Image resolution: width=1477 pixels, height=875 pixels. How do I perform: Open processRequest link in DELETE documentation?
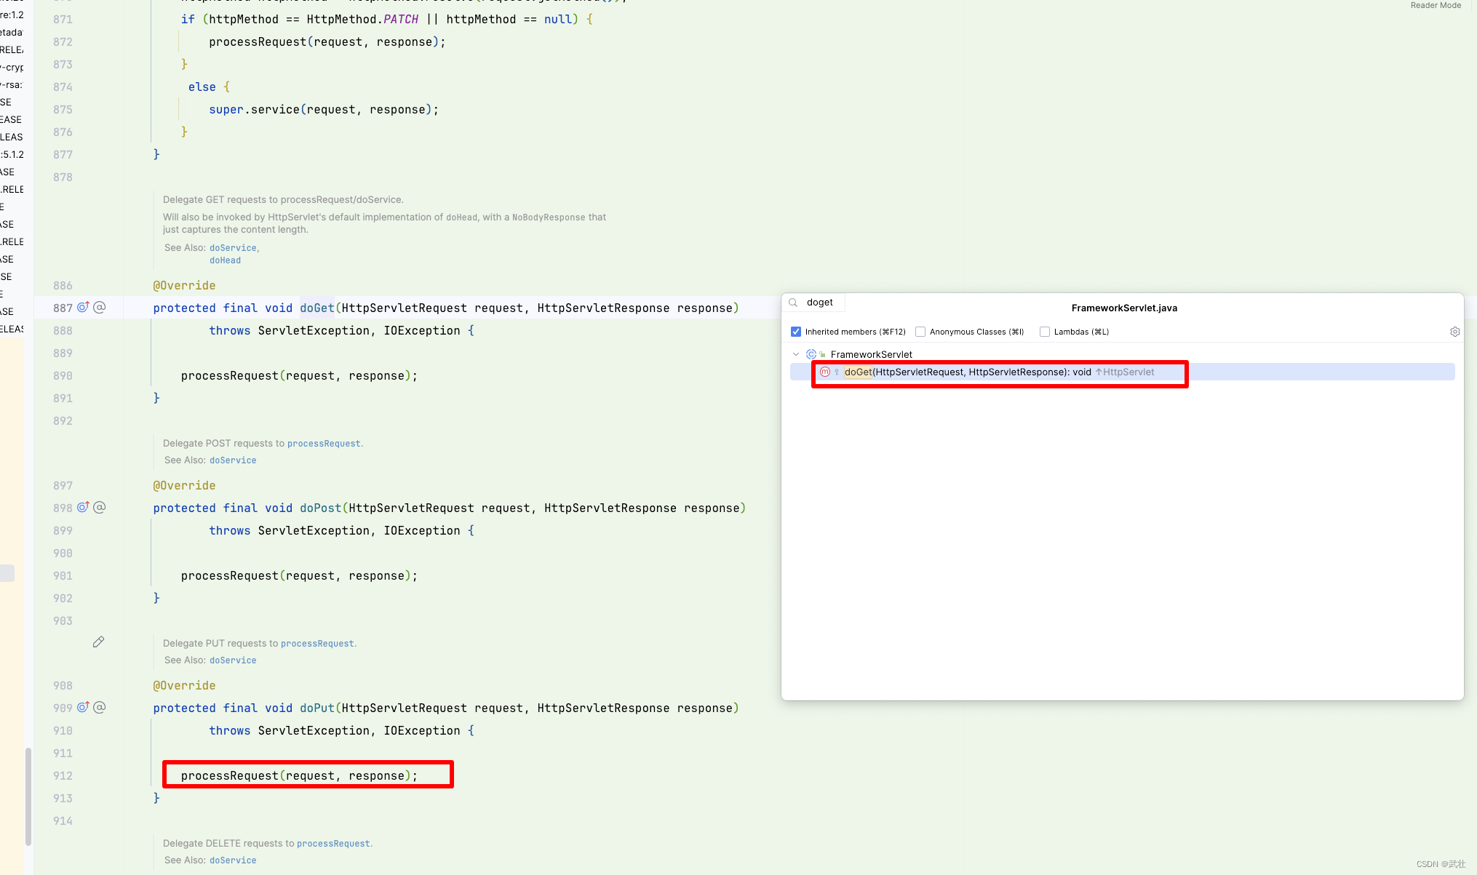click(333, 843)
